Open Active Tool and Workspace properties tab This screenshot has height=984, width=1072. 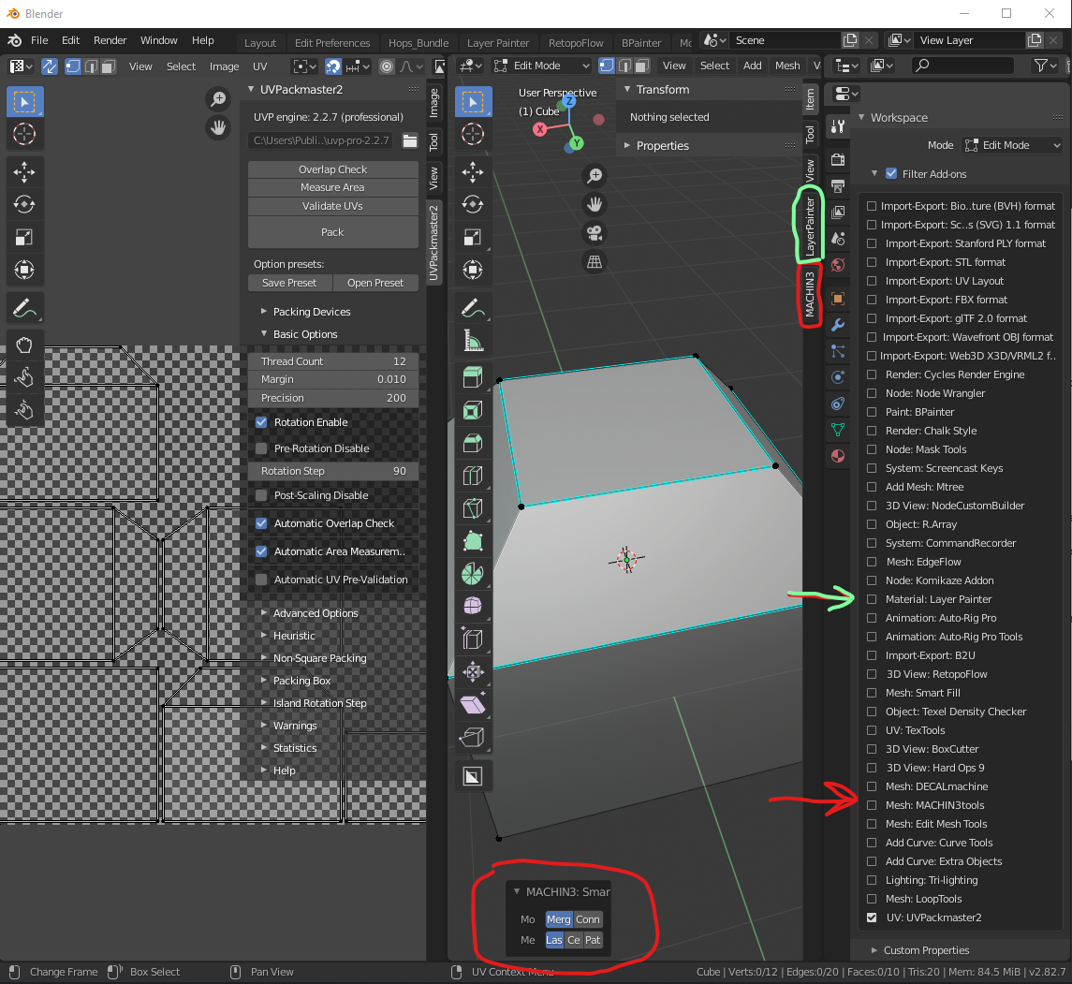[x=838, y=126]
